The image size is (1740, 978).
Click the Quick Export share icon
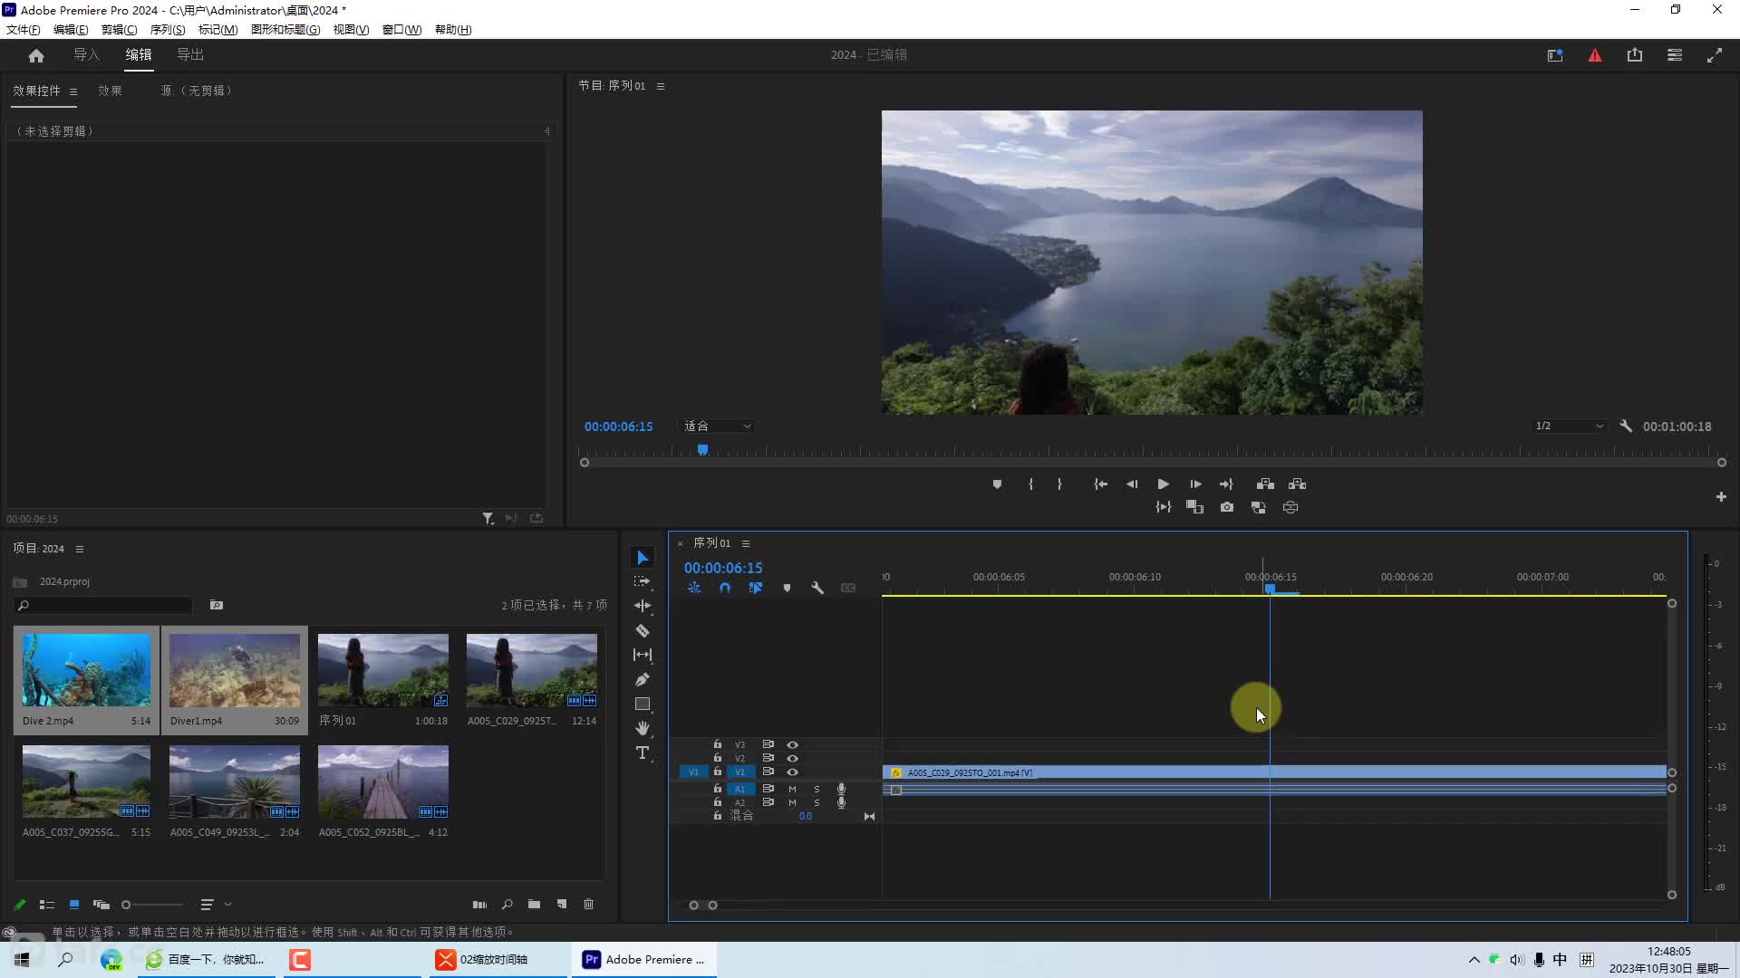1635,55
